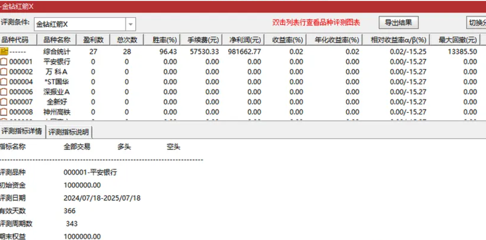Sort by the 盈利数 column header
The height and width of the screenshot is (240, 486).
(93, 40)
